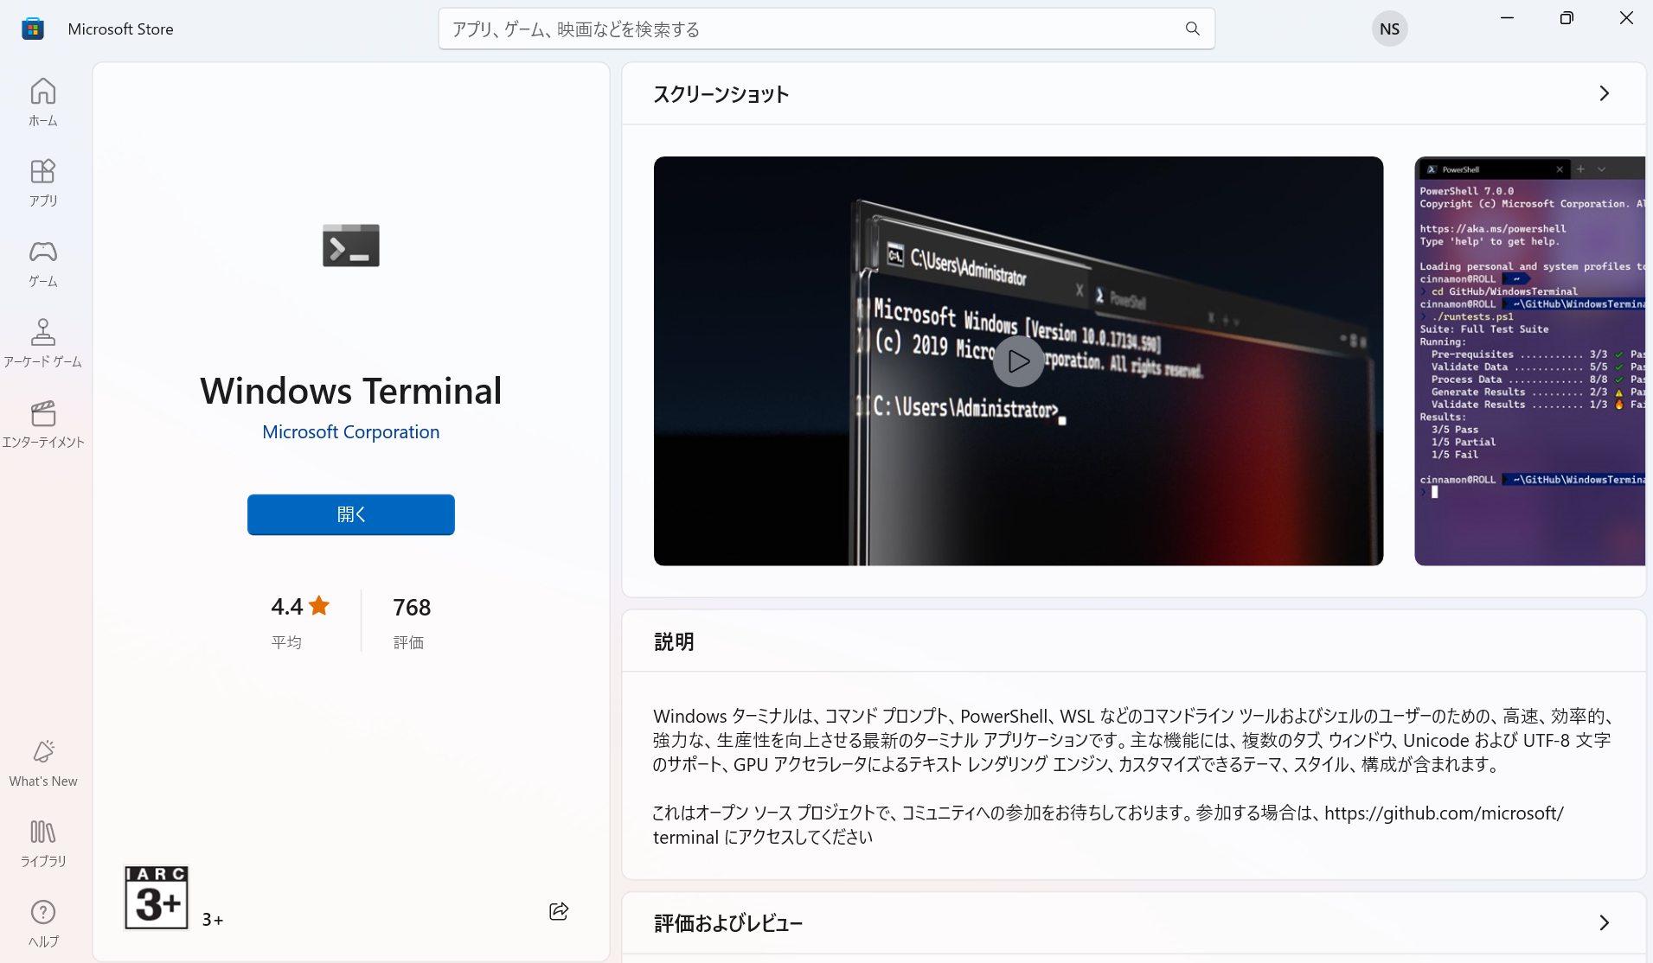
Task: Open the Home (ホーム) section
Action: click(x=43, y=102)
